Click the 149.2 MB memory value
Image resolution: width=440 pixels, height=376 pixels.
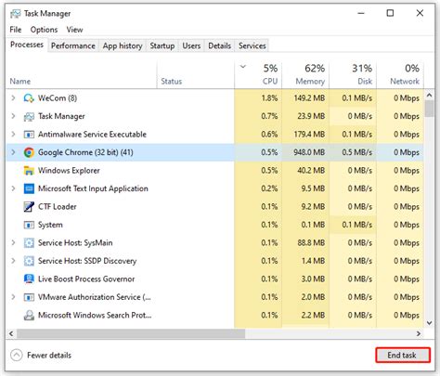[x=309, y=98]
